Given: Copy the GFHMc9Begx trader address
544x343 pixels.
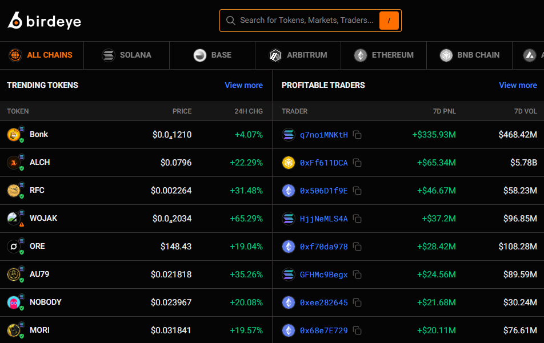Looking at the screenshot, I should [x=357, y=275].
